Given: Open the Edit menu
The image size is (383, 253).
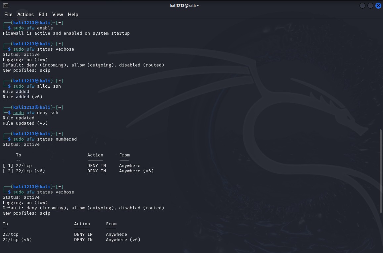Looking at the screenshot, I should (43, 15).
